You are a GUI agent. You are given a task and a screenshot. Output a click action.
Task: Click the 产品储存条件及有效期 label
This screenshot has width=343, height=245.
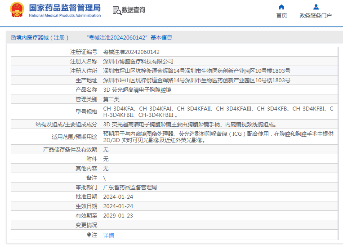tap(70, 149)
